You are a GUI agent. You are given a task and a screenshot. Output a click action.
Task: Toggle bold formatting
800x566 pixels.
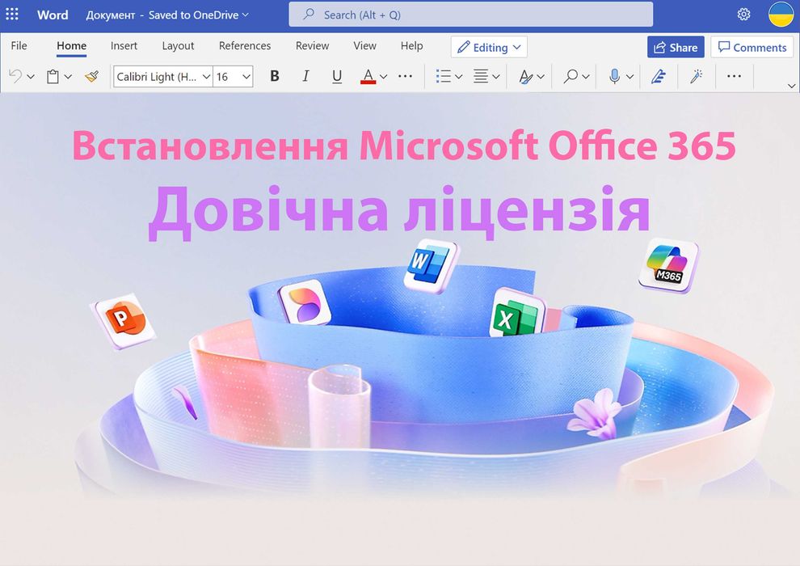coord(275,76)
